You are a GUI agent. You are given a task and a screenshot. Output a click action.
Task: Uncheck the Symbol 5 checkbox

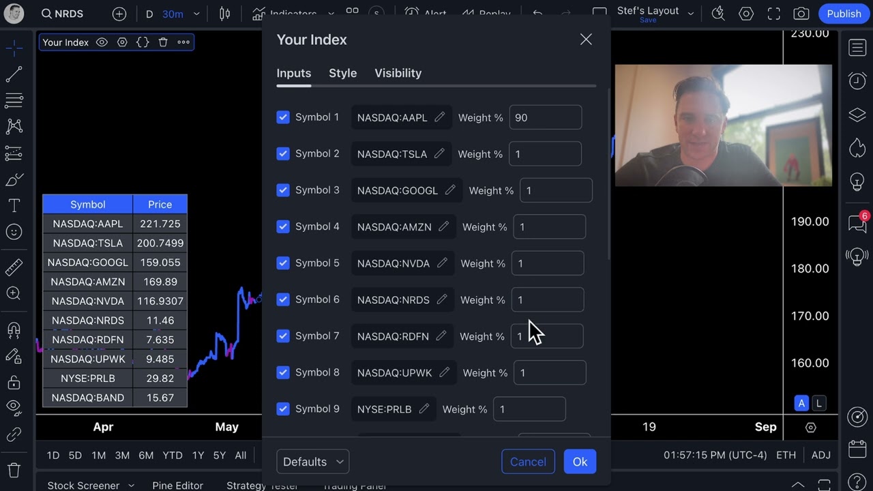coord(283,263)
